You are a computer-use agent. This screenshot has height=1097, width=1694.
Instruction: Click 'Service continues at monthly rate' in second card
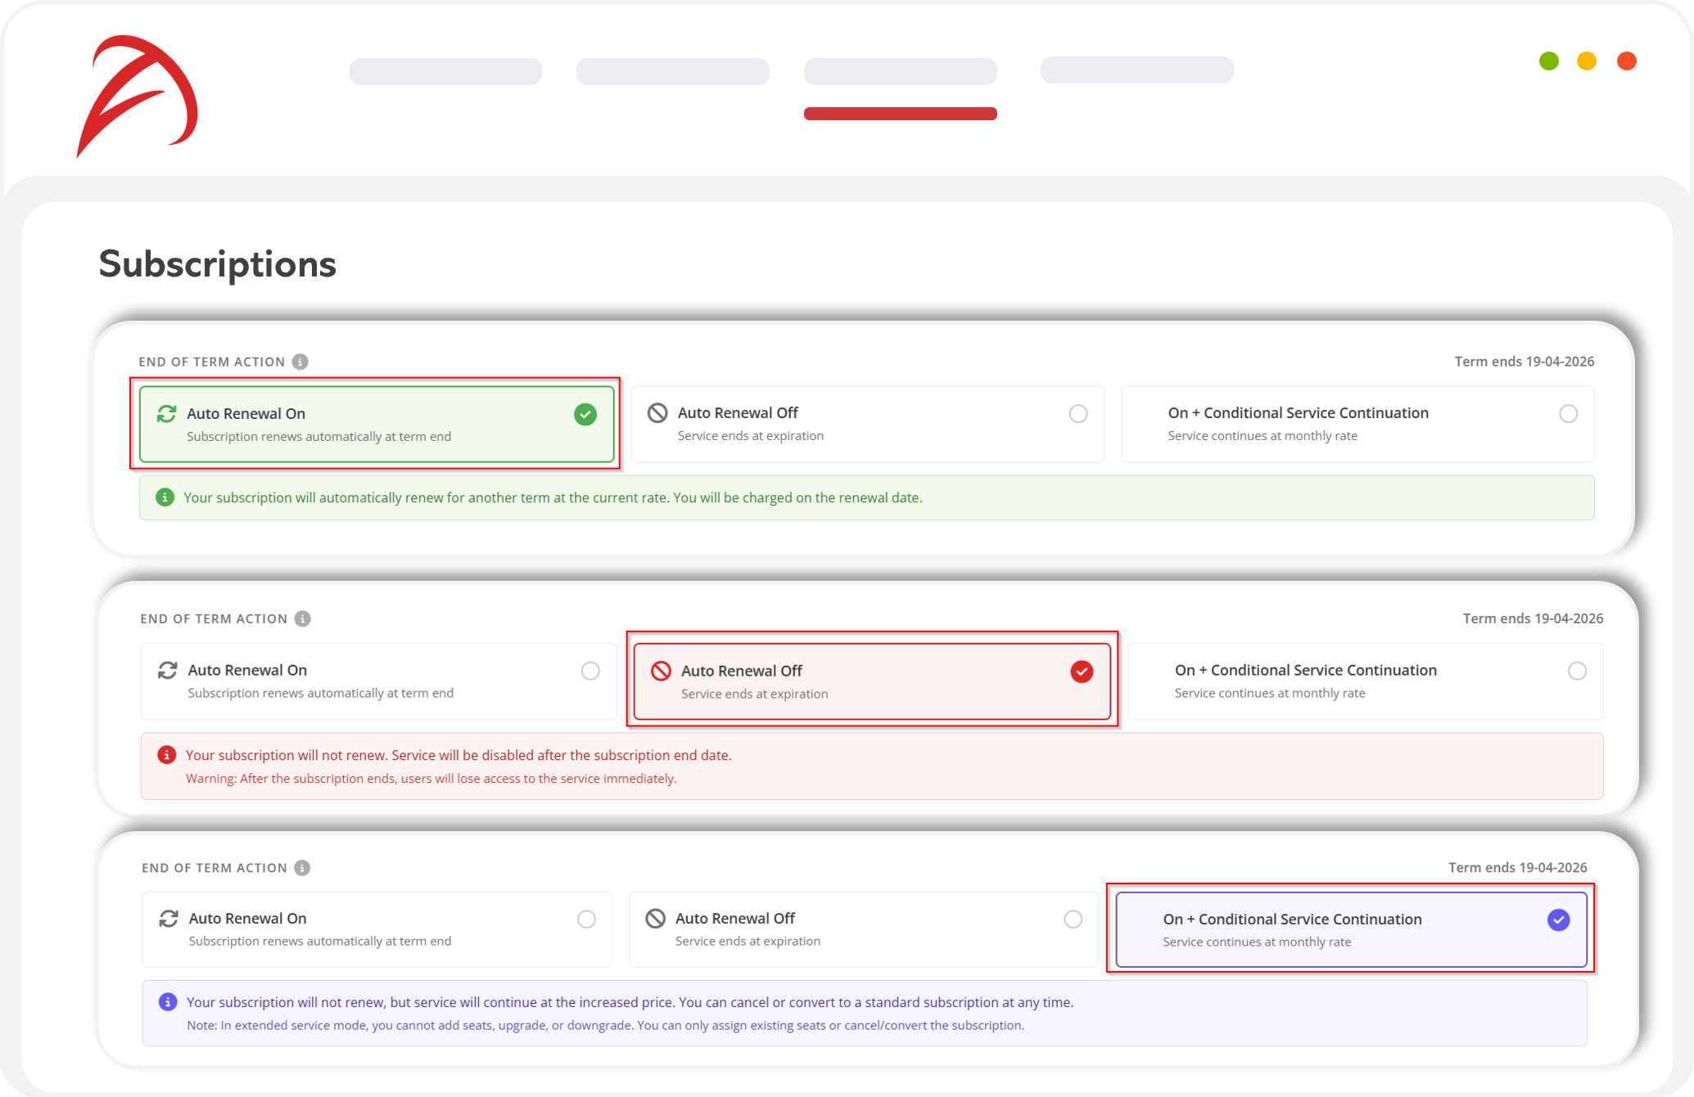[x=1270, y=694]
